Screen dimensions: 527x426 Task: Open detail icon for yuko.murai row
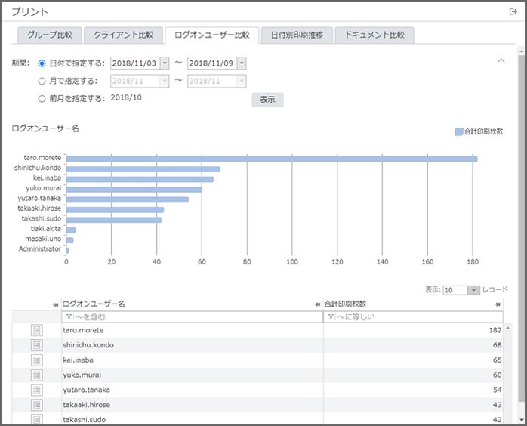click(x=36, y=375)
